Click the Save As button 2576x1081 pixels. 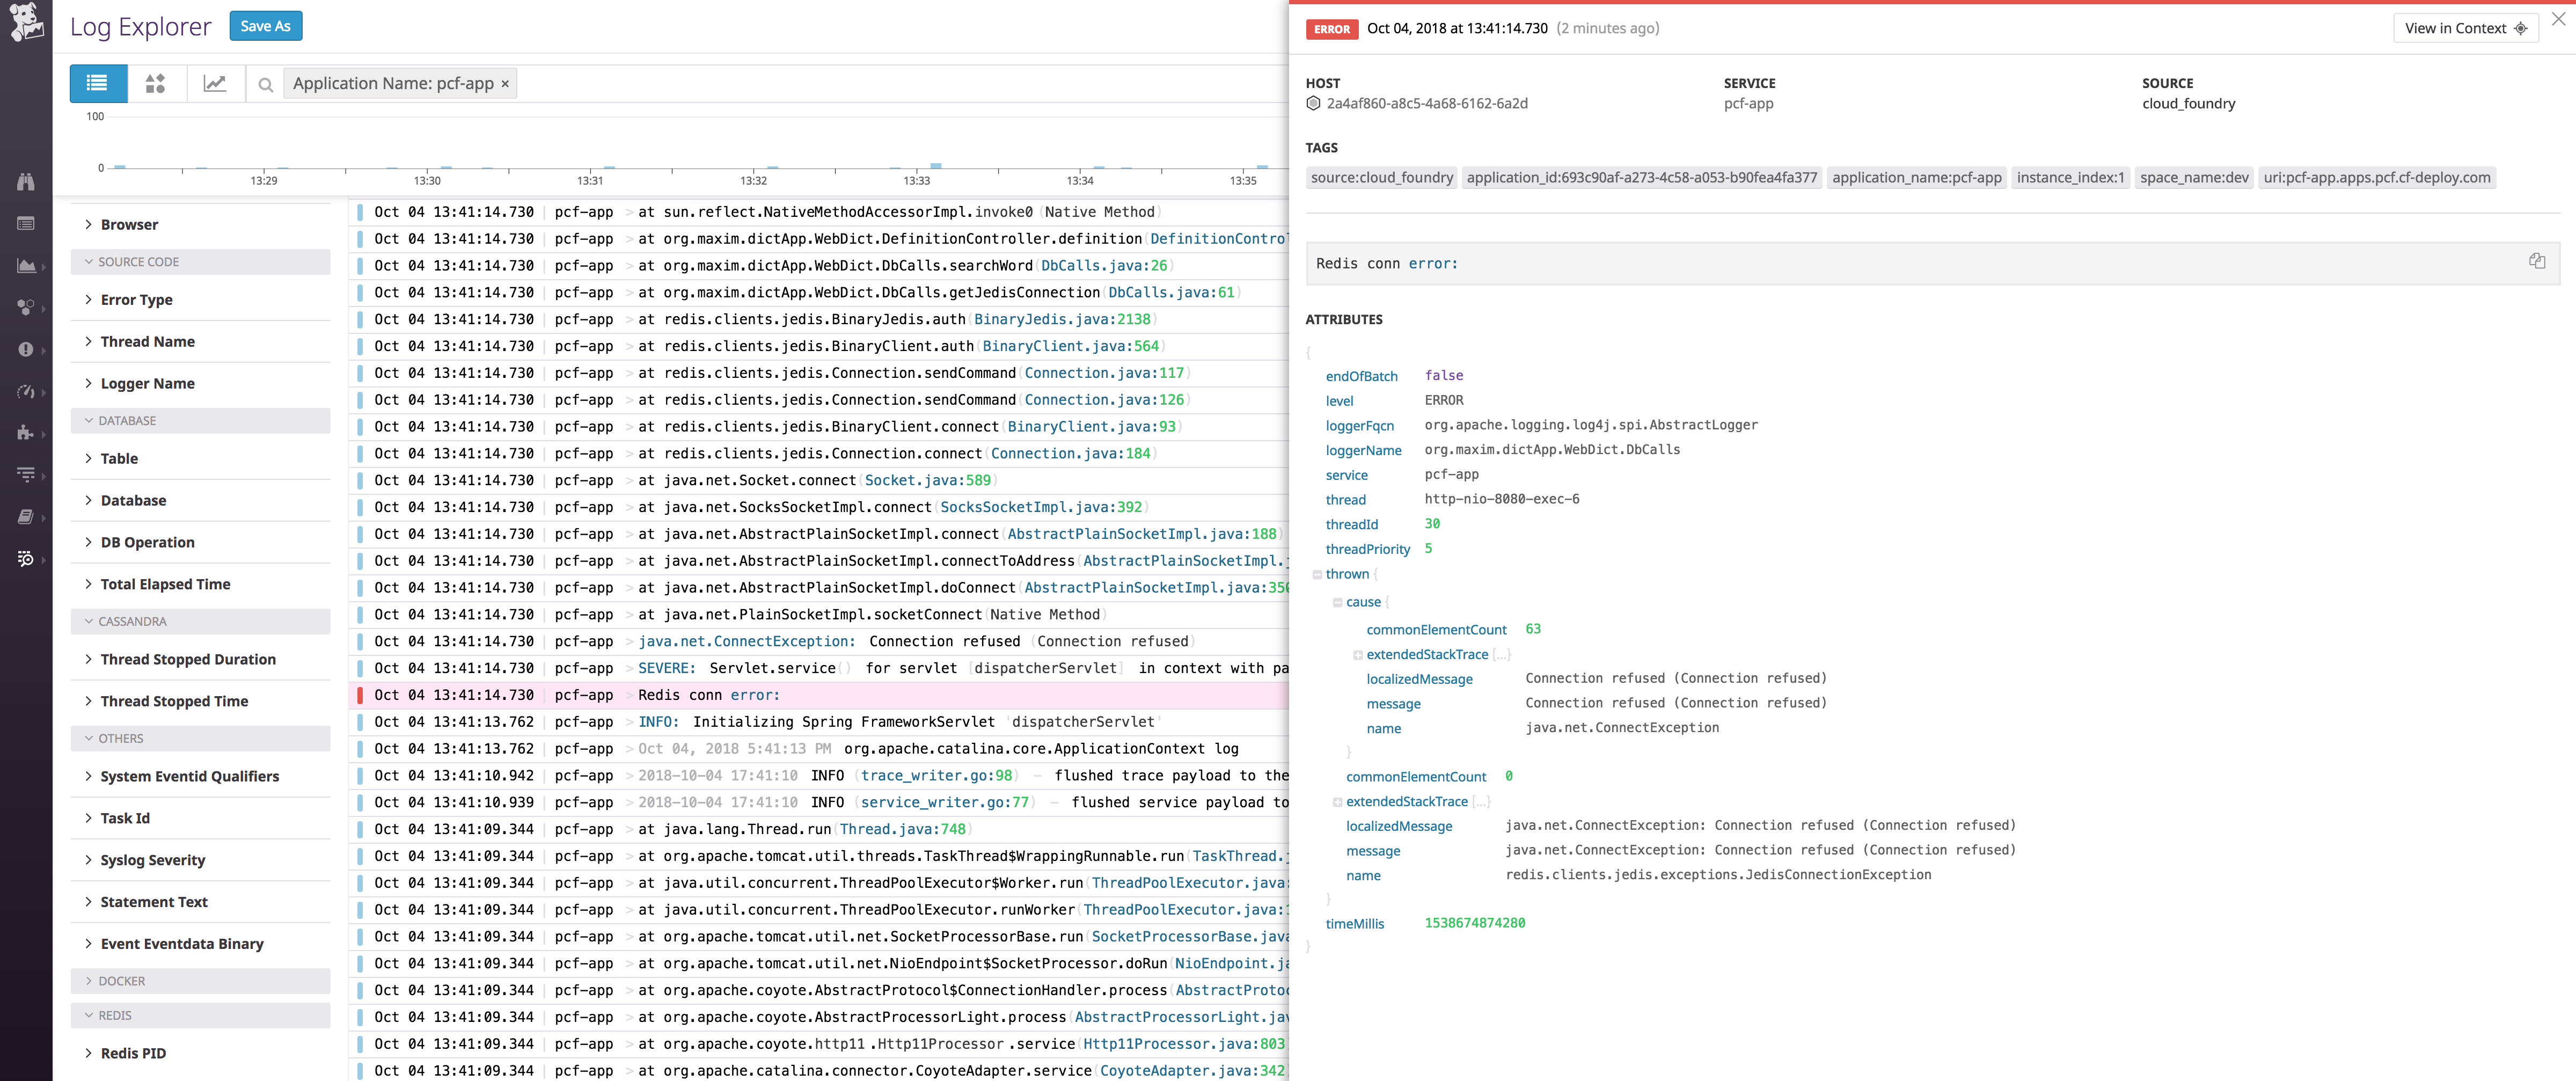coord(265,26)
